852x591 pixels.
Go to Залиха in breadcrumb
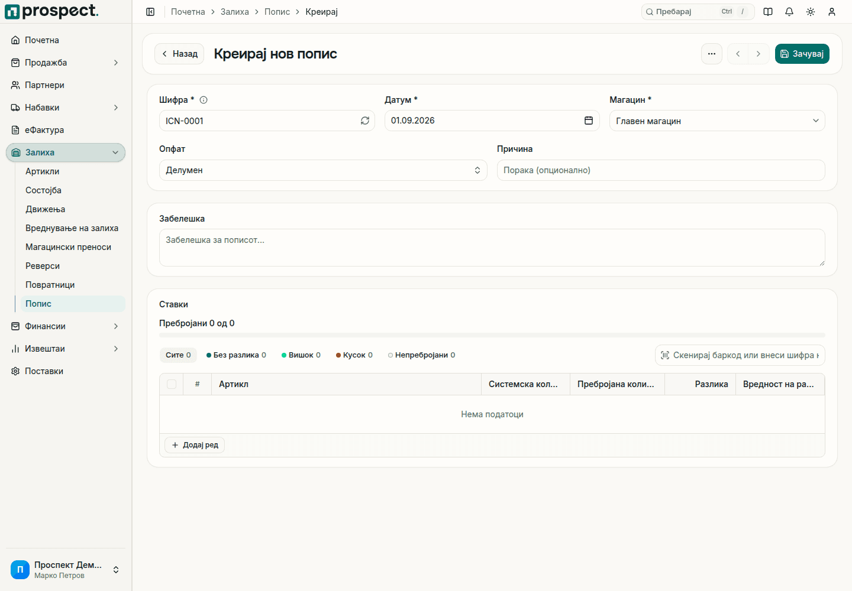[235, 12]
